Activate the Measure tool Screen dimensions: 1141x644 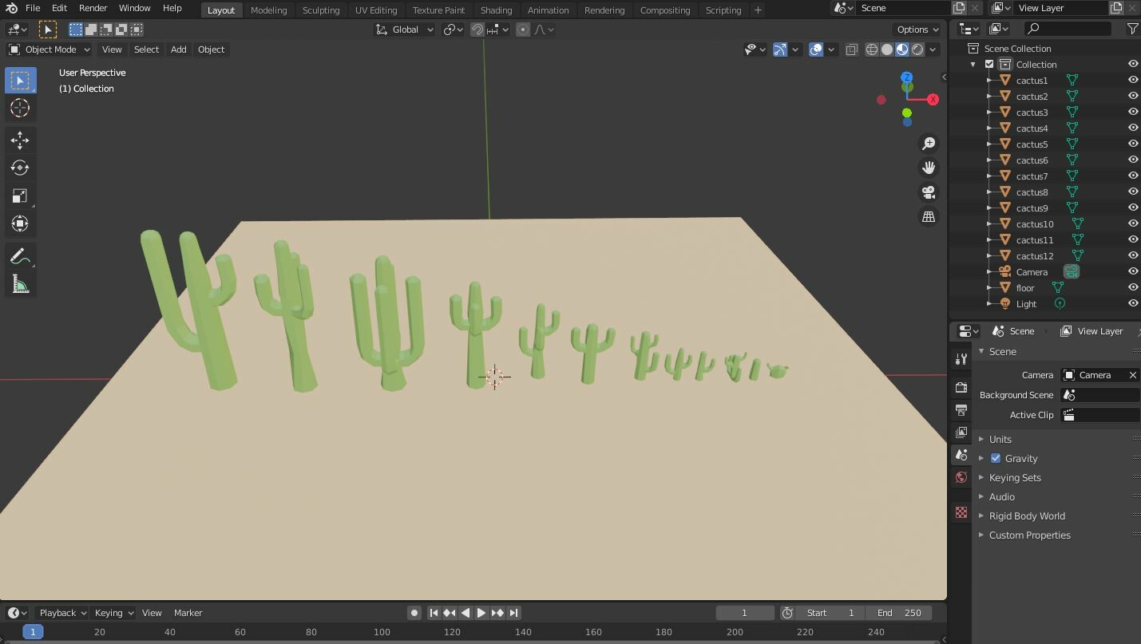click(x=20, y=282)
